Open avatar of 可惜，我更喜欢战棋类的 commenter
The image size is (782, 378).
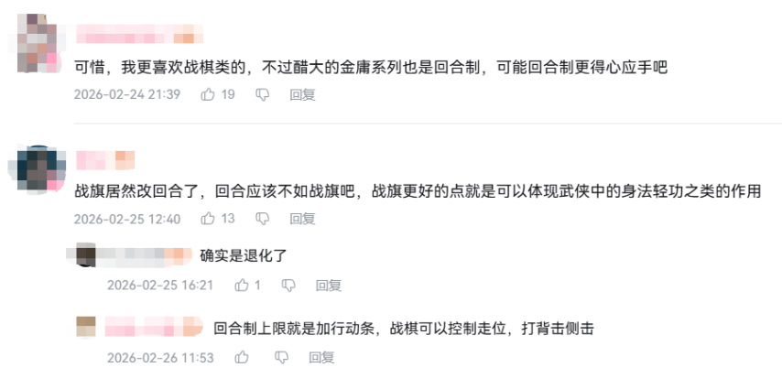click(x=40, y=43)
